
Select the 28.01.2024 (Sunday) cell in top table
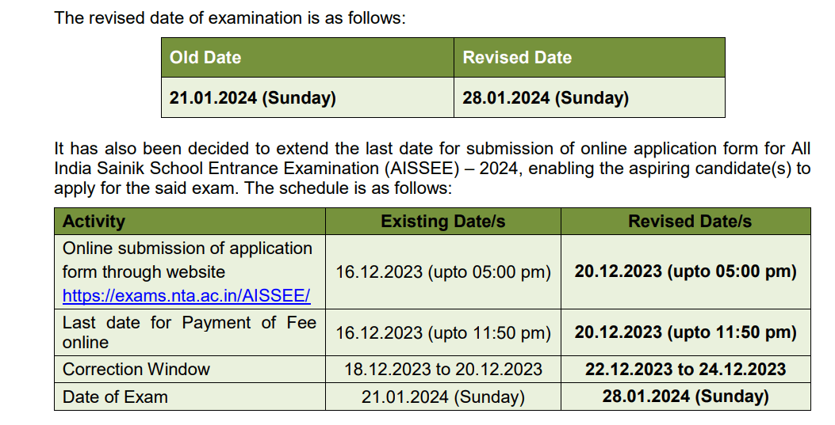(x=589, y=98)
